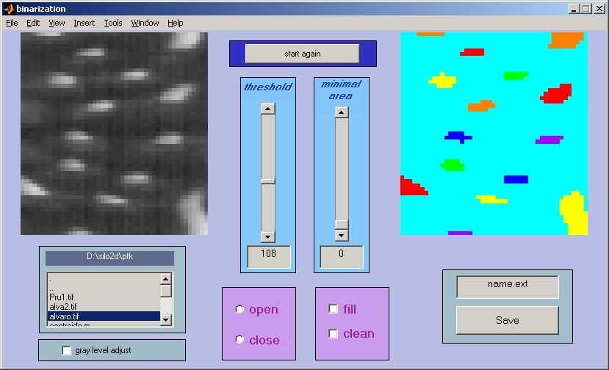Select the close radio button
609x370 pixels.
(x=239, y=339)
